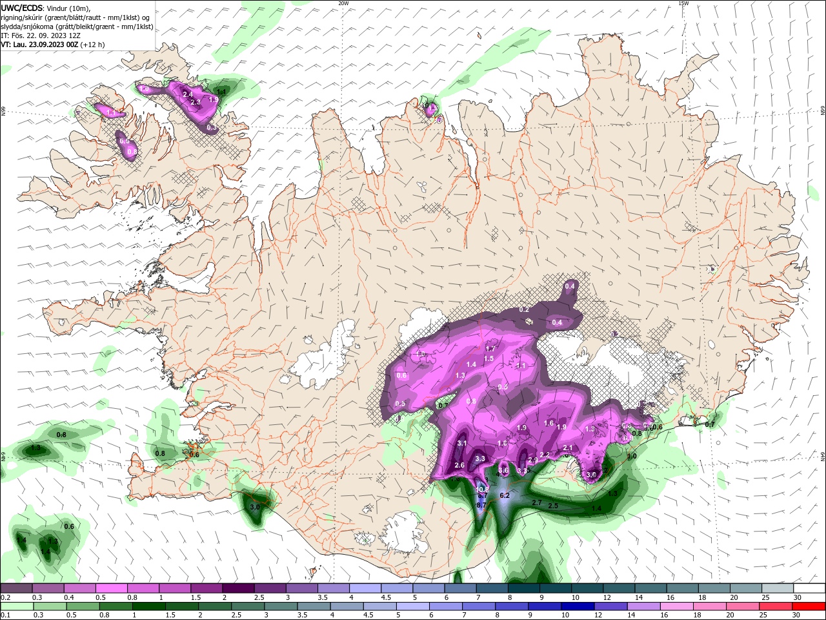Select the darkest purple 2–2.5 swatch, upper legend row
This screenshot has width=826, height=620.
[238, 588]
